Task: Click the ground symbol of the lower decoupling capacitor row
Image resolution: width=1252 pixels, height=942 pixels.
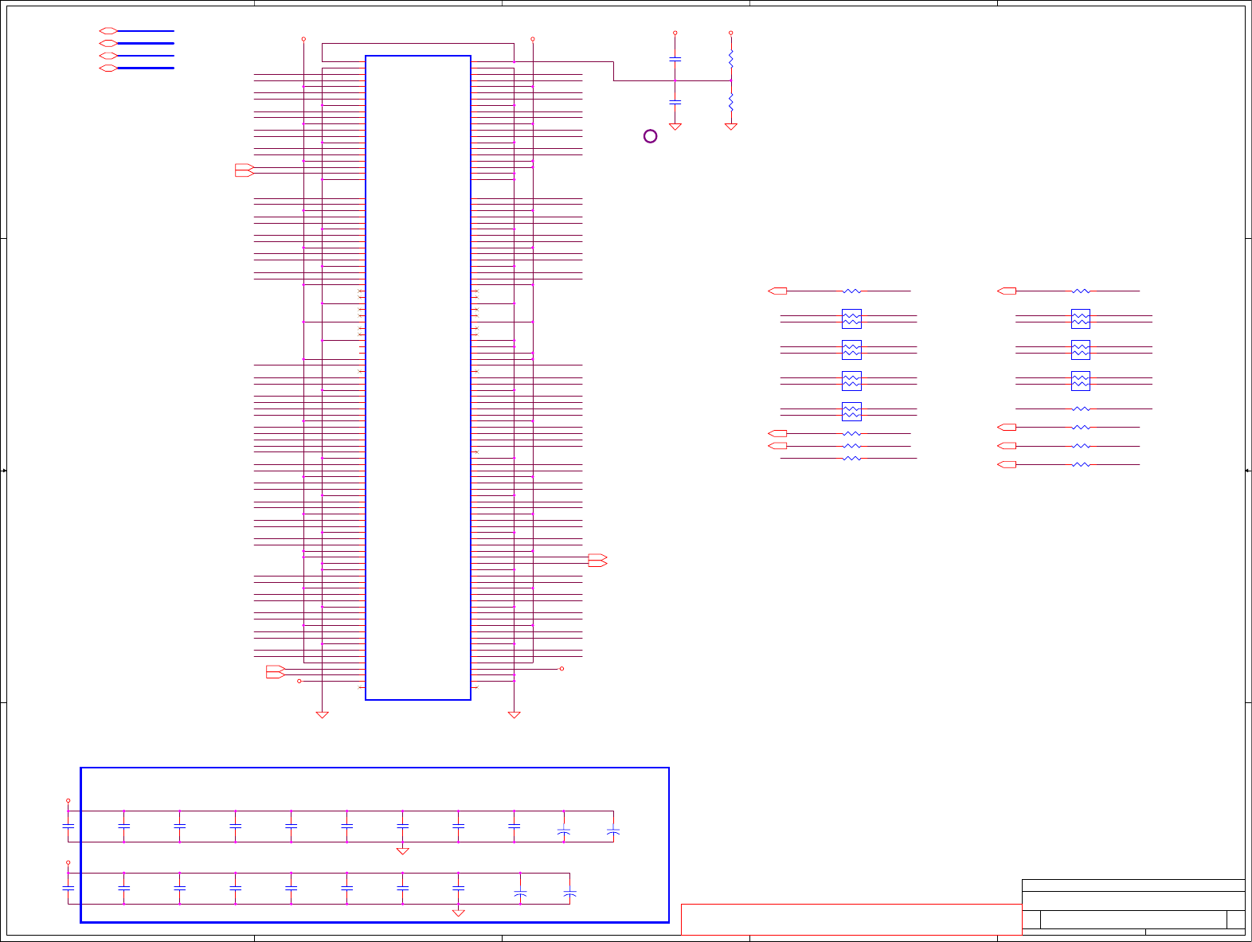Action: (x=459, y=913)
